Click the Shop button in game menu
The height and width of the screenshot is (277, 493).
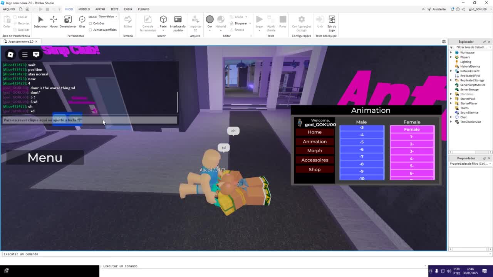[x=314, y=170]
